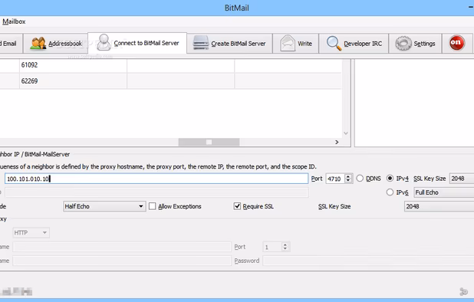Click the neighbor Port 4710 field
Image resolution: width=474 pixels, height=302 pixels.
335,179
